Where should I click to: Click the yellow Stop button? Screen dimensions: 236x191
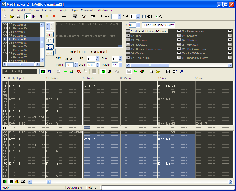click(47, 16)
